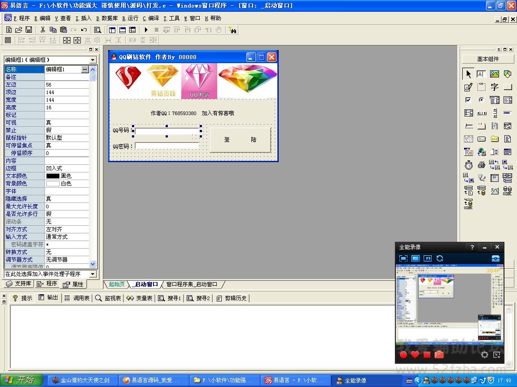Select the 是否允许多行 property row

47,214
